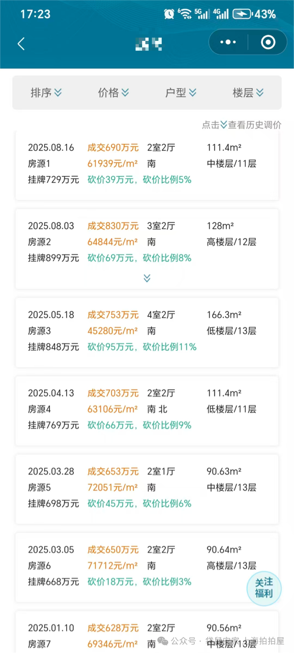The height and width of the screenshot is (653, 294).
Task: Open the 户型 layout filter dropdown
Action: click(181, 93)
